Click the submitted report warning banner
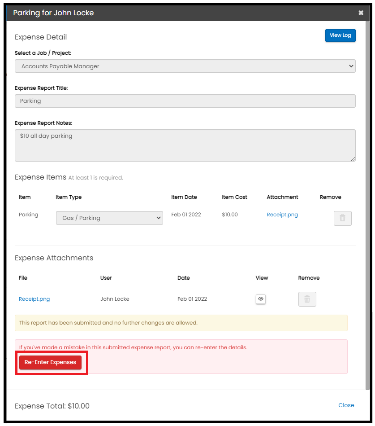The width and height of the screenshot is (375, 426). 181,323
